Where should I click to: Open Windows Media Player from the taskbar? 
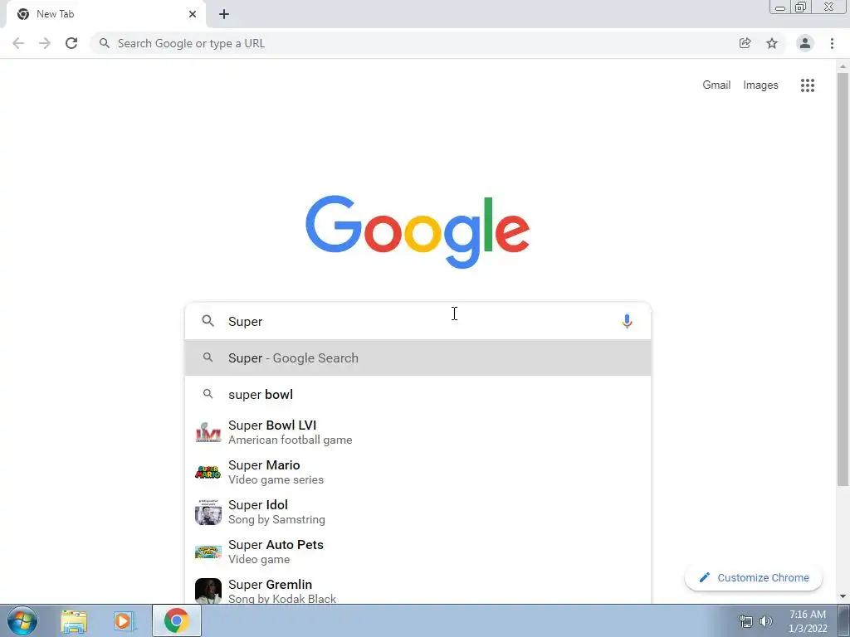coord(125,621)
